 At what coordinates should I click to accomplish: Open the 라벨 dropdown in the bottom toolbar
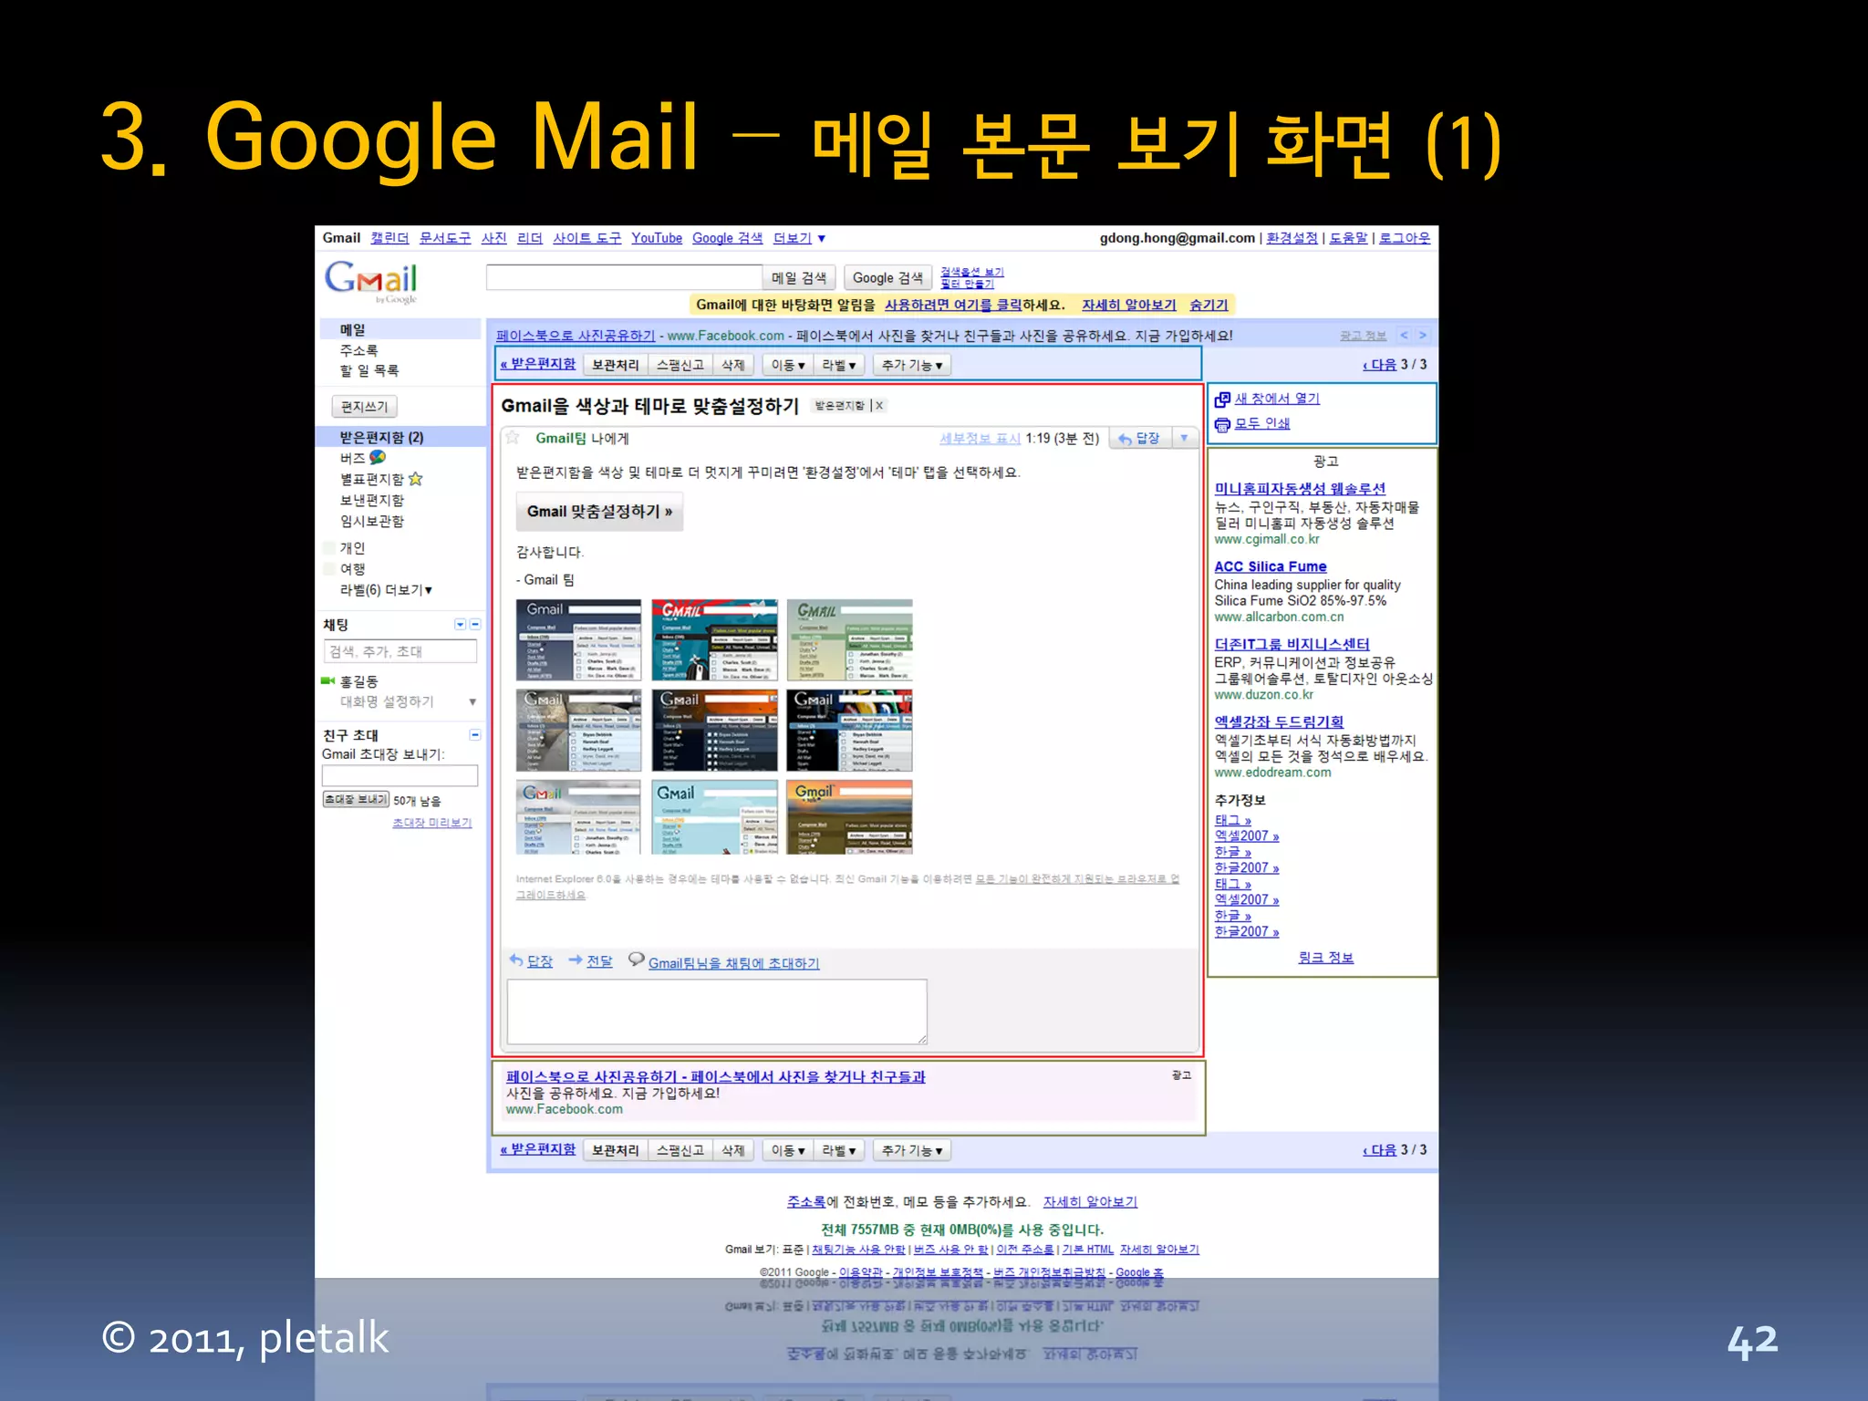tap(838, 1151)
